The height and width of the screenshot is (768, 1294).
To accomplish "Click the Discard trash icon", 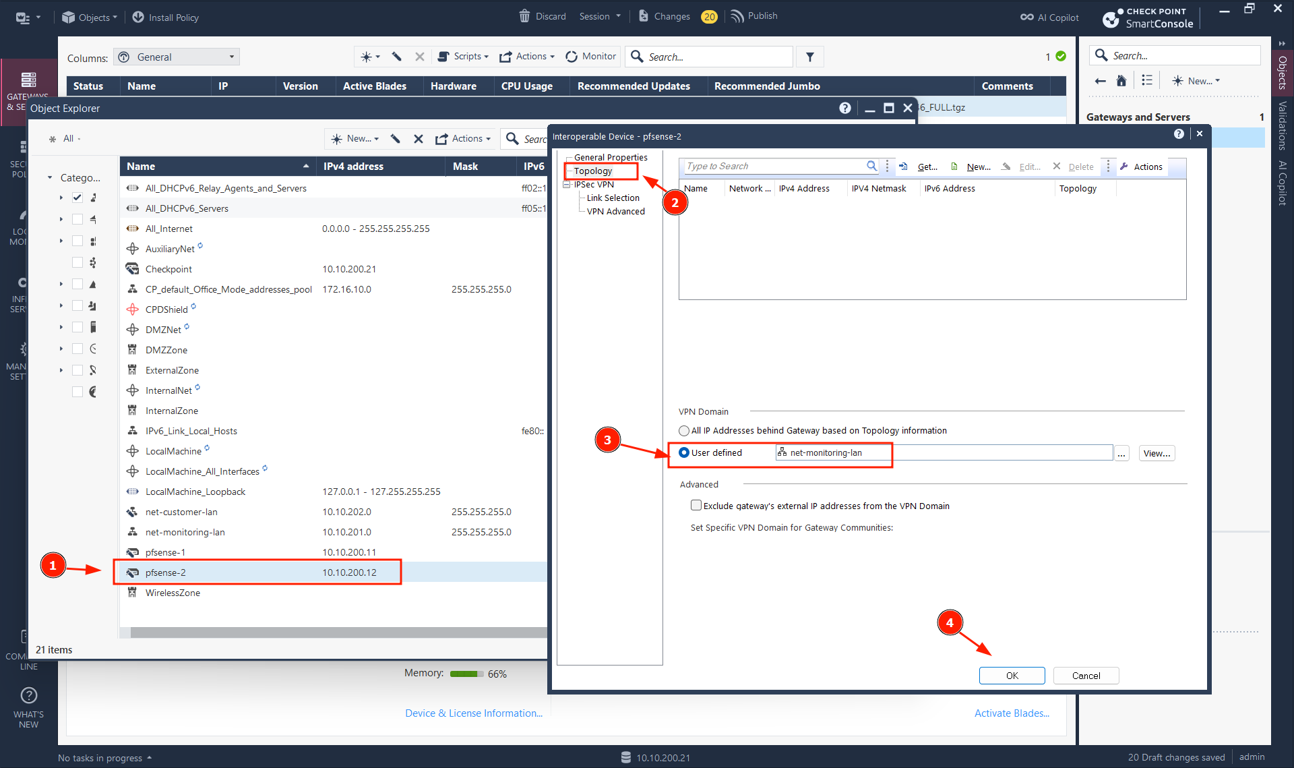I will point(524,16).
